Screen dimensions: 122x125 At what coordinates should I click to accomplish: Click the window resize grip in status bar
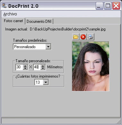point(118,121)
